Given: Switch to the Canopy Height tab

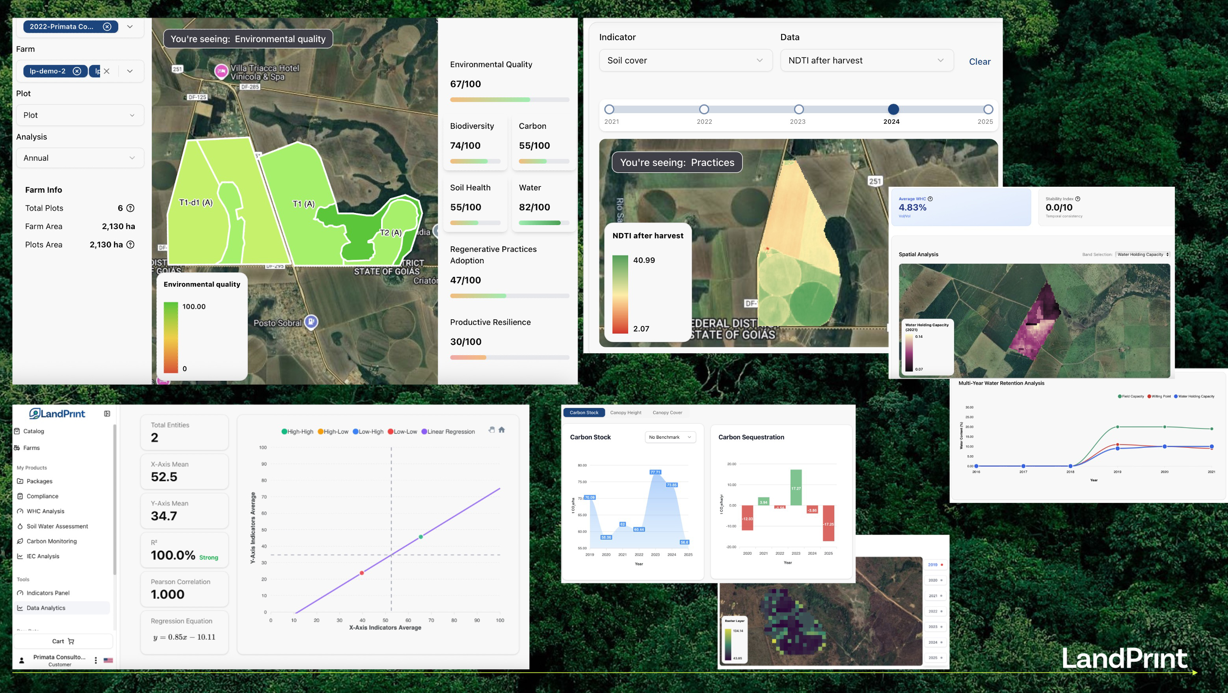Looking at the screenshot, I should point(625,413).
